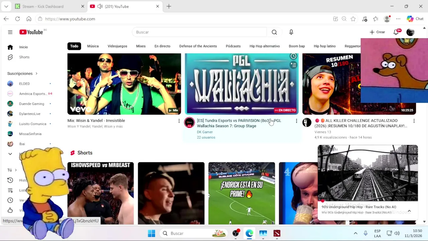The width and height of the screenshot is (428, 241).
Task: Expand the Suscripciones section
Action: [x=22, y=74]
